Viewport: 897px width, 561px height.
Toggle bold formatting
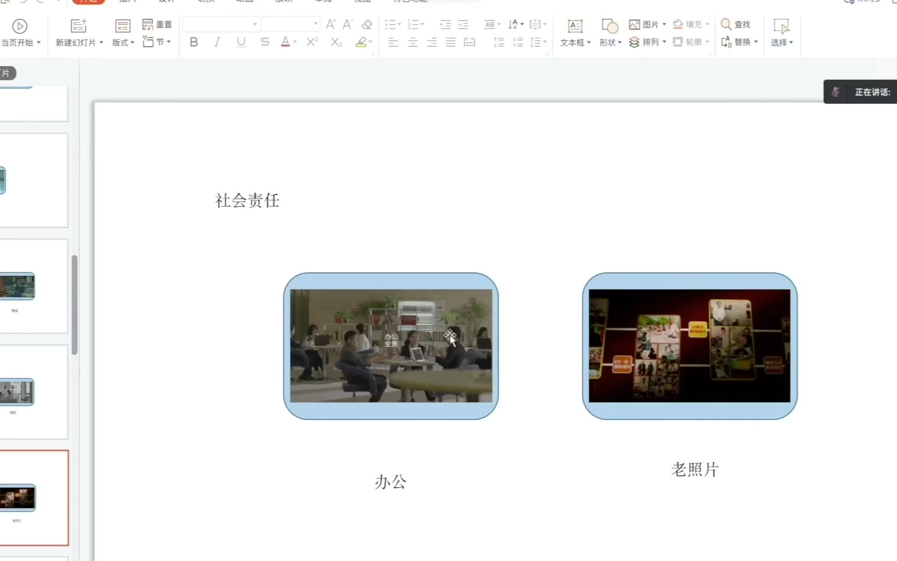[194, 42]
